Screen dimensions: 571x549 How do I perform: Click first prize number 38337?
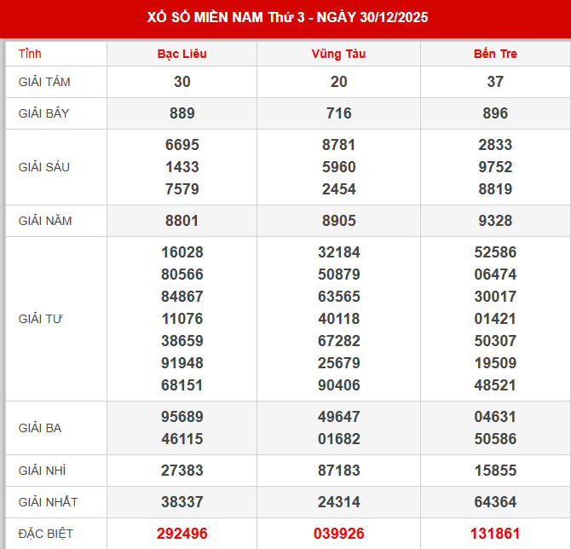182,502
